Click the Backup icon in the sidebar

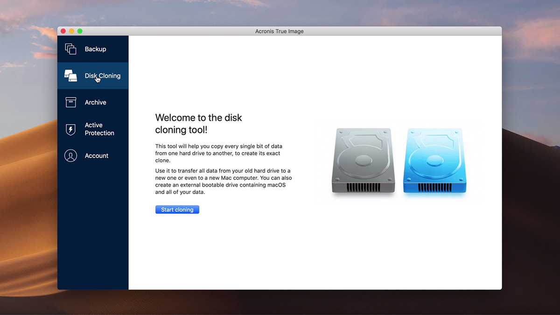click(x=70, y=49)
